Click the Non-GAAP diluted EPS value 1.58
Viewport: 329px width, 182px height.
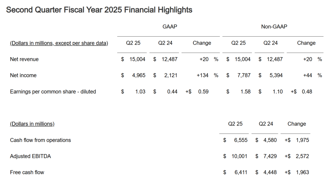coord(245,92)
